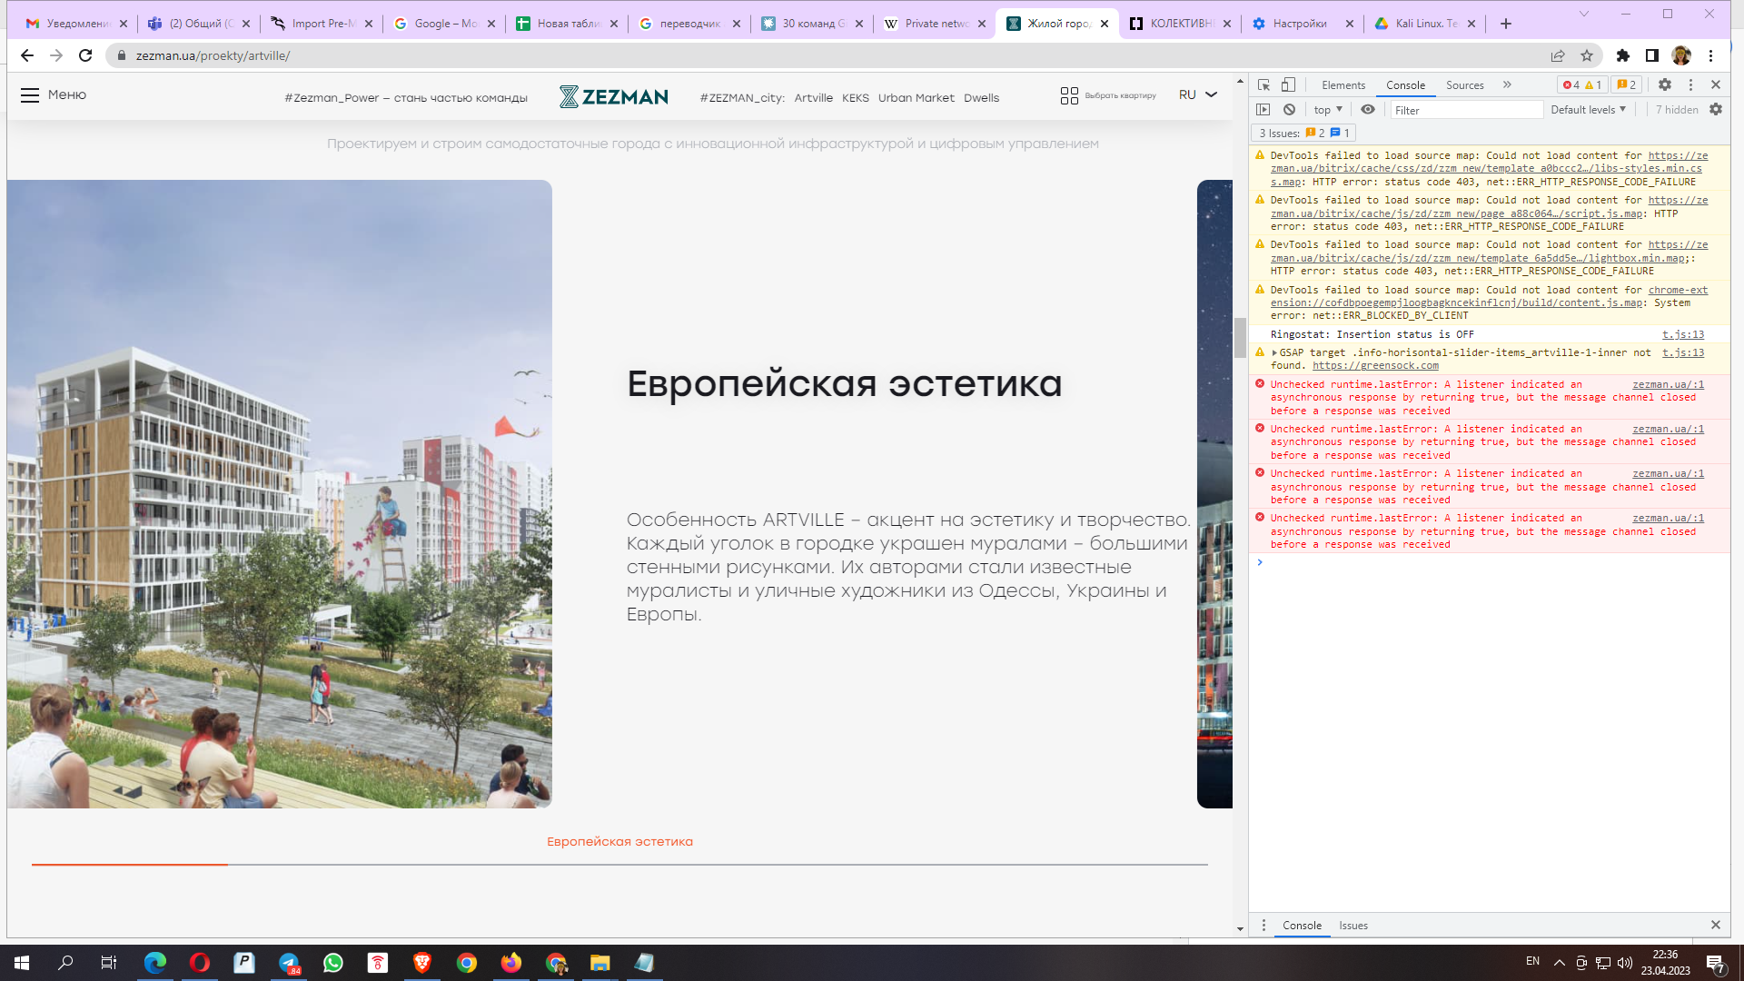The width and height of the screenshot is (1744, 981).
Task: Open the Chrome profile avatar
Action: point(1681,55)
